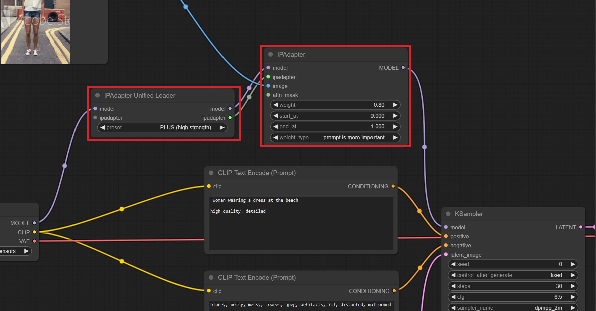Click the end_at value field on IPAdapter
Screen dimensions: 596x311
click(x=335, y=126)
